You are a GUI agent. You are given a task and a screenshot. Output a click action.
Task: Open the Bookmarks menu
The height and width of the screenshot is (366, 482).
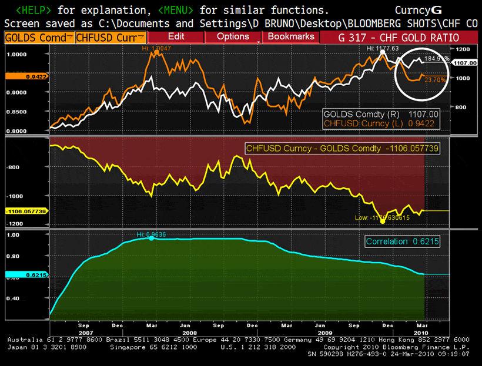(x=291, y=37)
